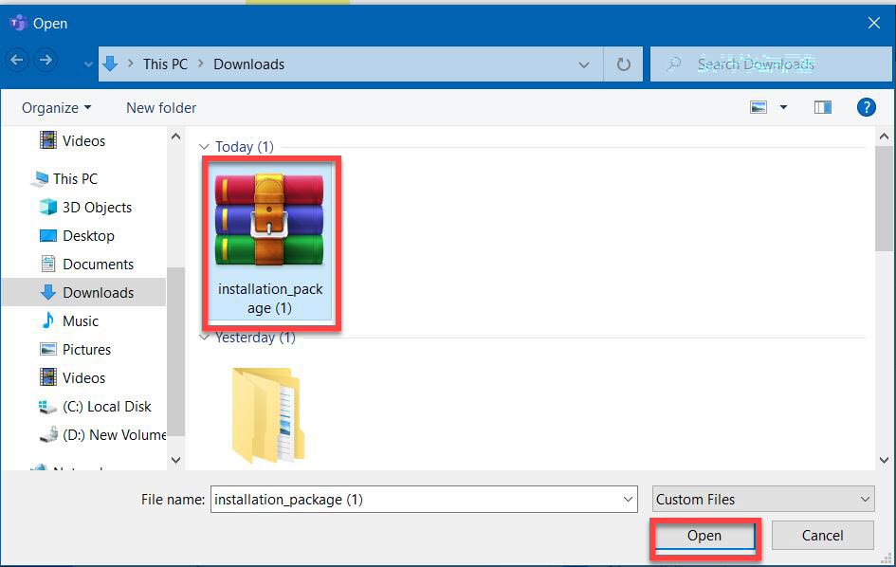Viewport: 896px width, 567px height.
Task: Close the Open dialog
Action: pos(873,23)
